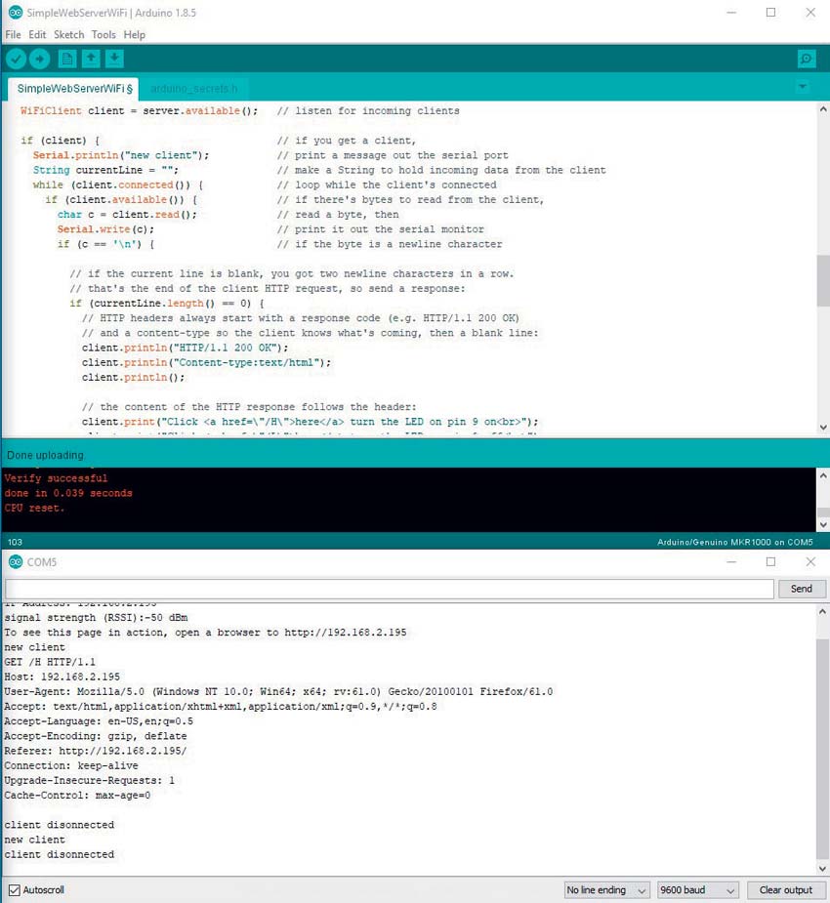Click the Clear output button
The image size is (830, 903).
click(x=786, y=889)
